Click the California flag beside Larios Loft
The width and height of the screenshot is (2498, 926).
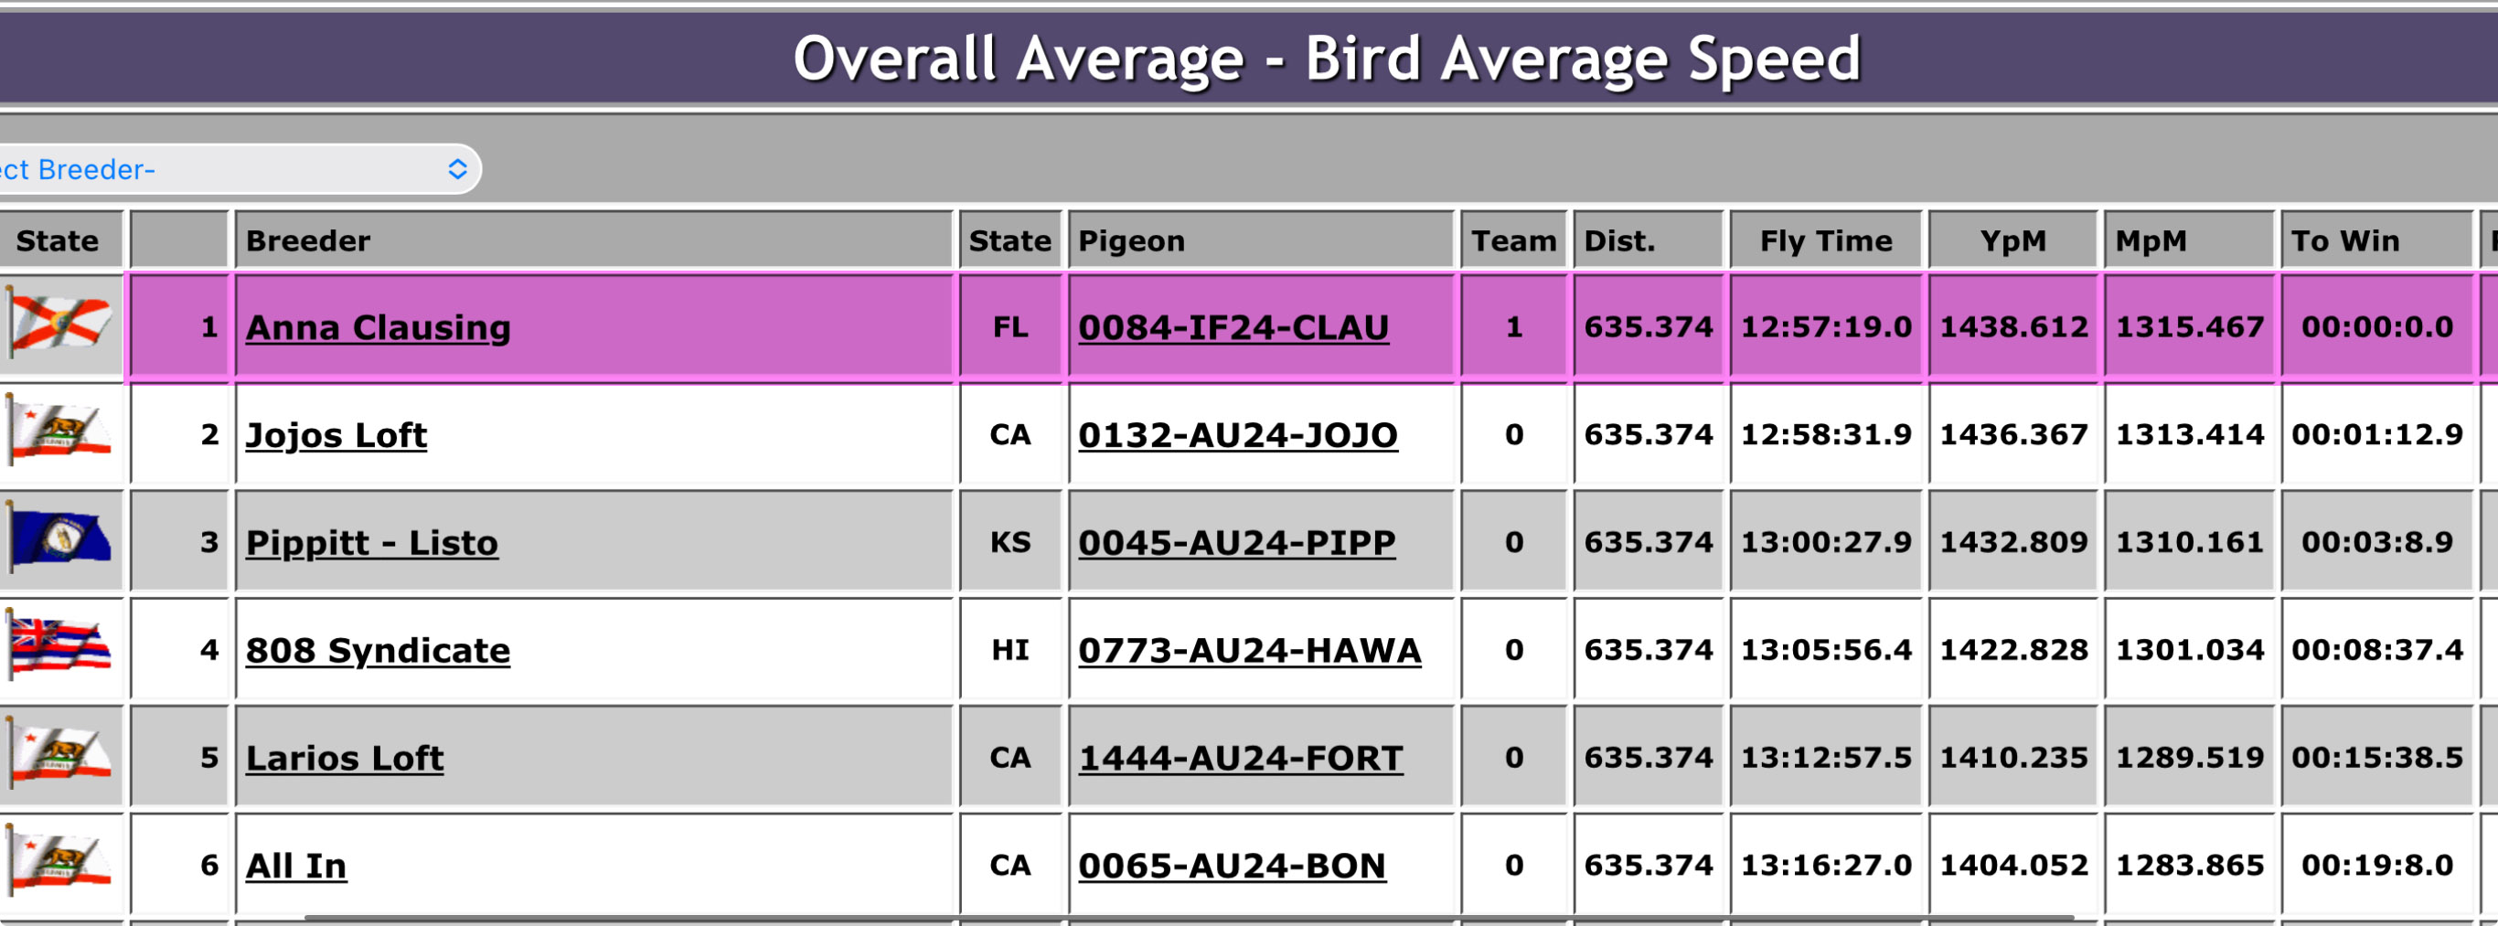pos(60,754)
